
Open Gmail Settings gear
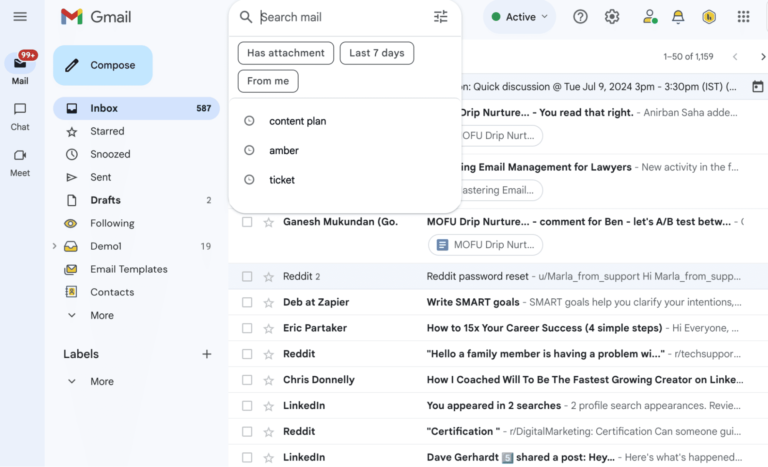tap(612, 17)
